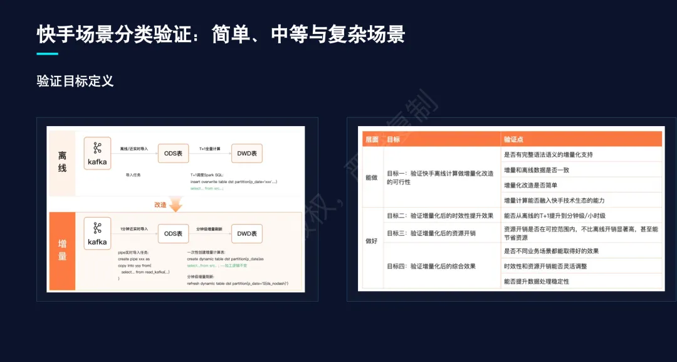
Task: Click the create dynamic table dst line
Action: tap(226, 258)
